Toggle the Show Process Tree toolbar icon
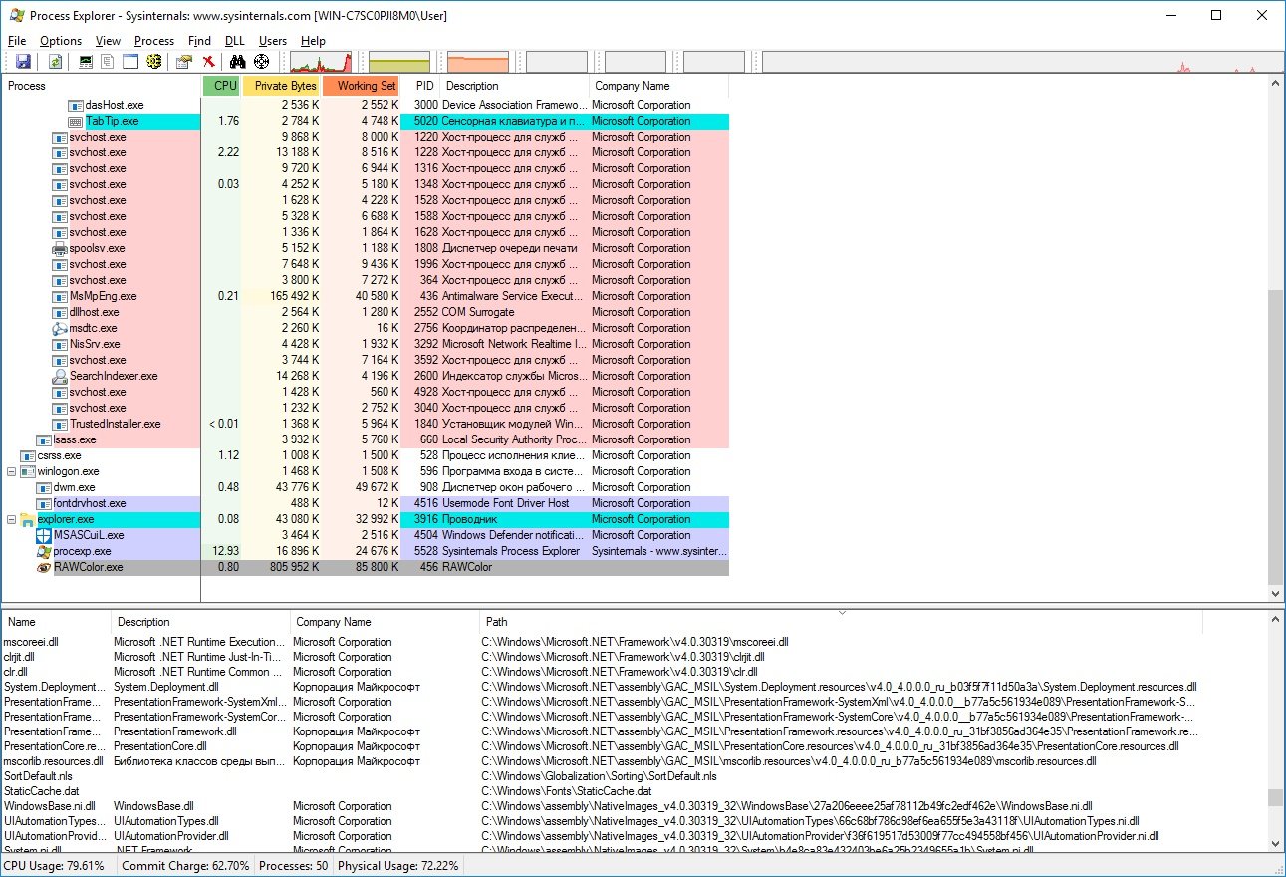This screenshot has height=877, width=1286. 108,62
